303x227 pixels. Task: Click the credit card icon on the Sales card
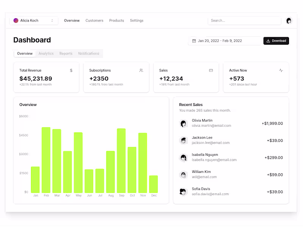pyautogui.click(x=211, y=70)
